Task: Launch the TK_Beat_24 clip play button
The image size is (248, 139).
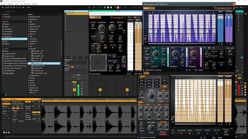Action: [x=66, y=14]
